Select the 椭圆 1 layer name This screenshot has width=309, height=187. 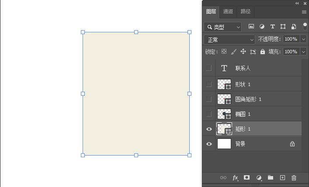[243, 114]
